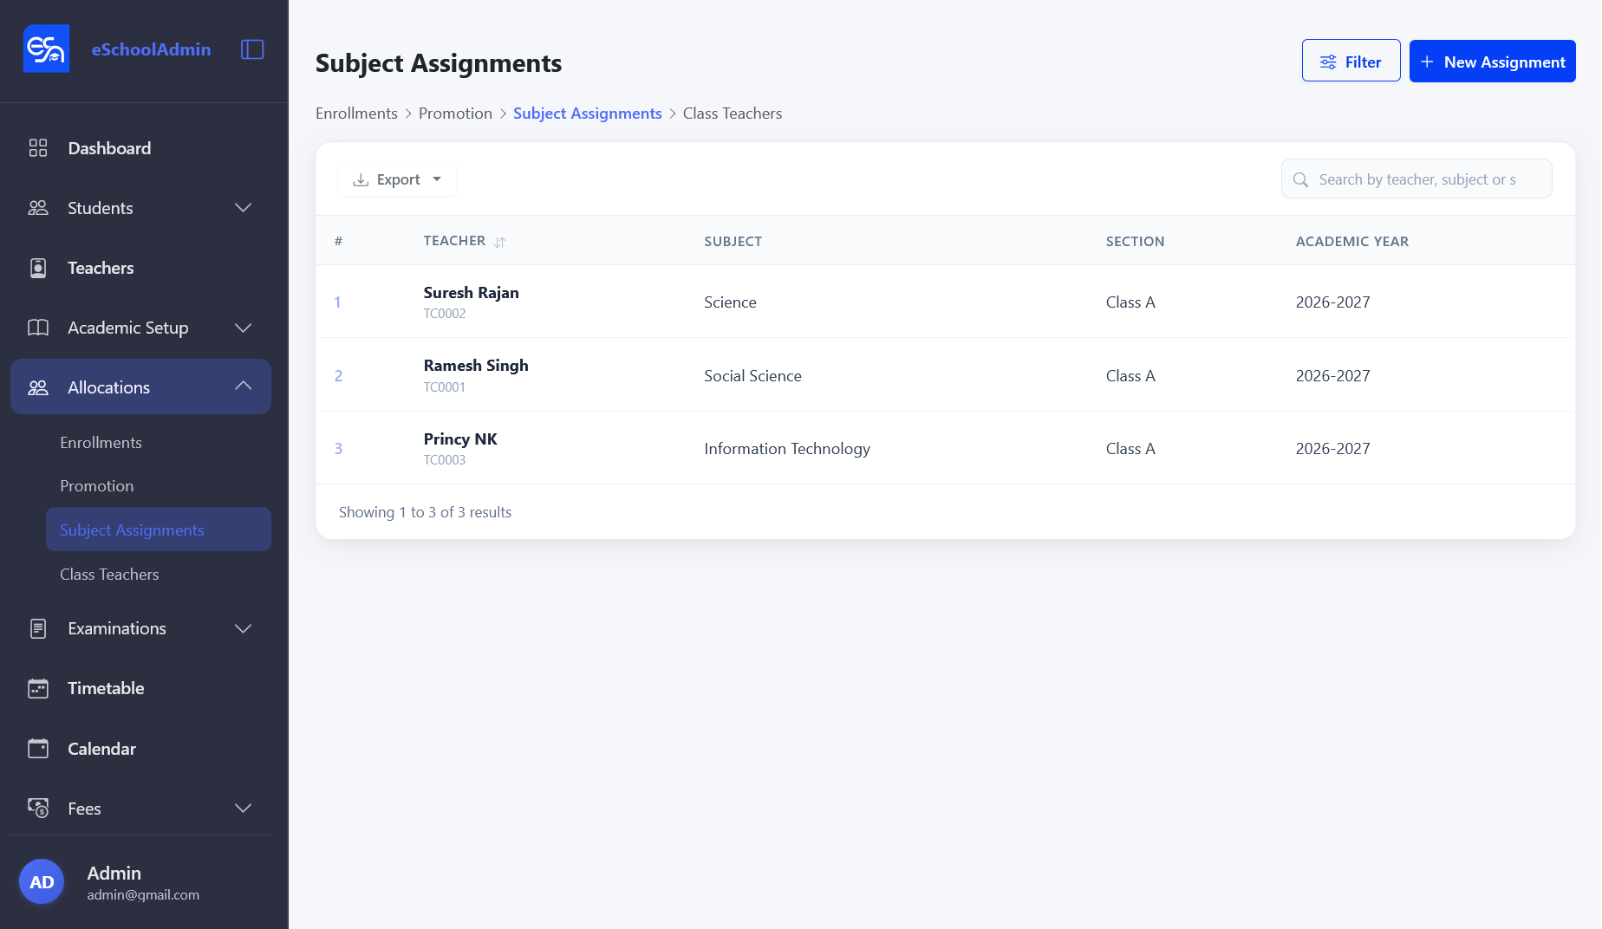Click the search magnifier icon
Screen dimensions: 1602x929
[1300, 179]
